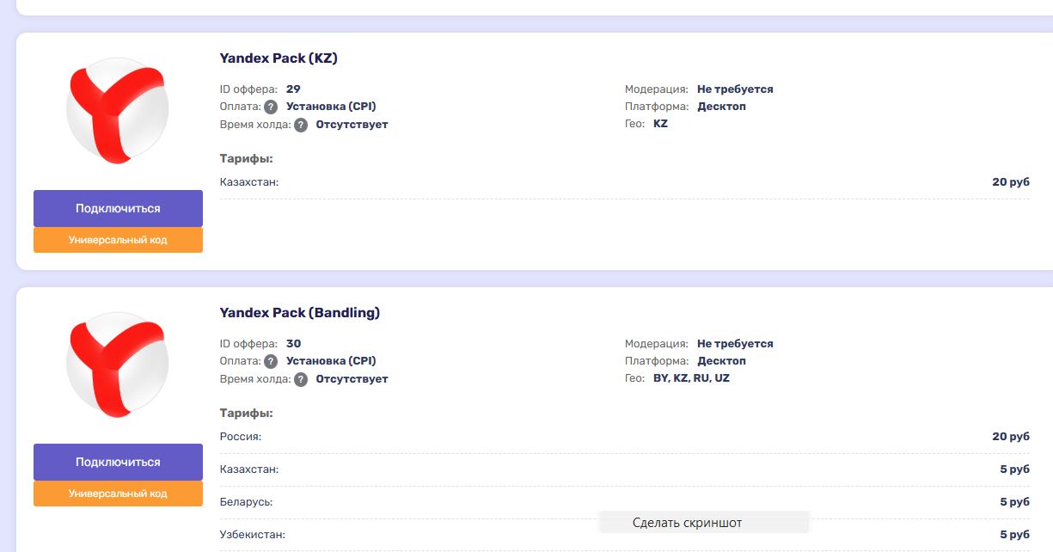Click the BY, KZ, RU, UZ geo value
The width and height of the screenshot is (1053, 552).
point(691,378)
